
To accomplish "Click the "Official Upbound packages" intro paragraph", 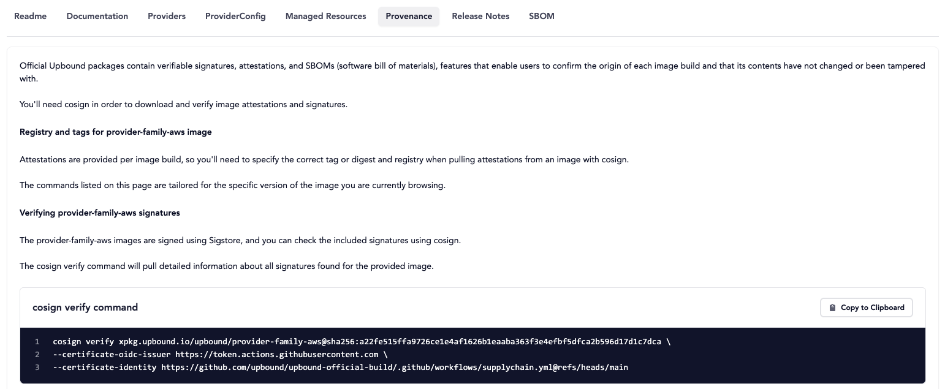I will 472,66.
